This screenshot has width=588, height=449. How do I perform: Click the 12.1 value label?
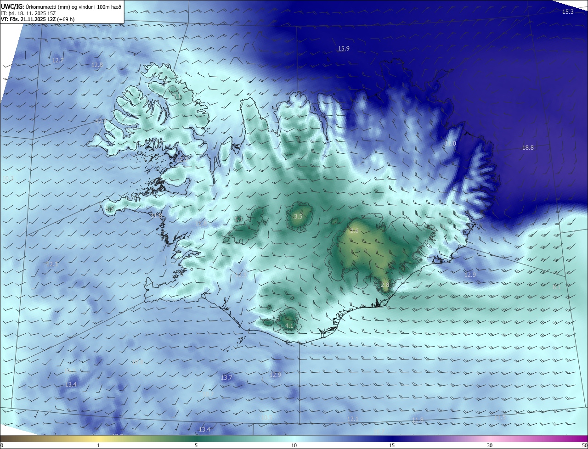click(x=352, y=419)
